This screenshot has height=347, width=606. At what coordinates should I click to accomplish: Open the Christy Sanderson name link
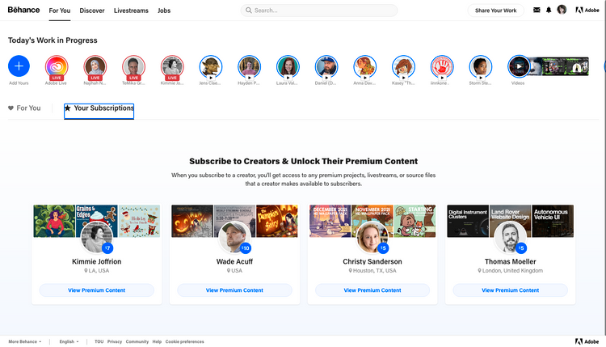click(372, 261)
